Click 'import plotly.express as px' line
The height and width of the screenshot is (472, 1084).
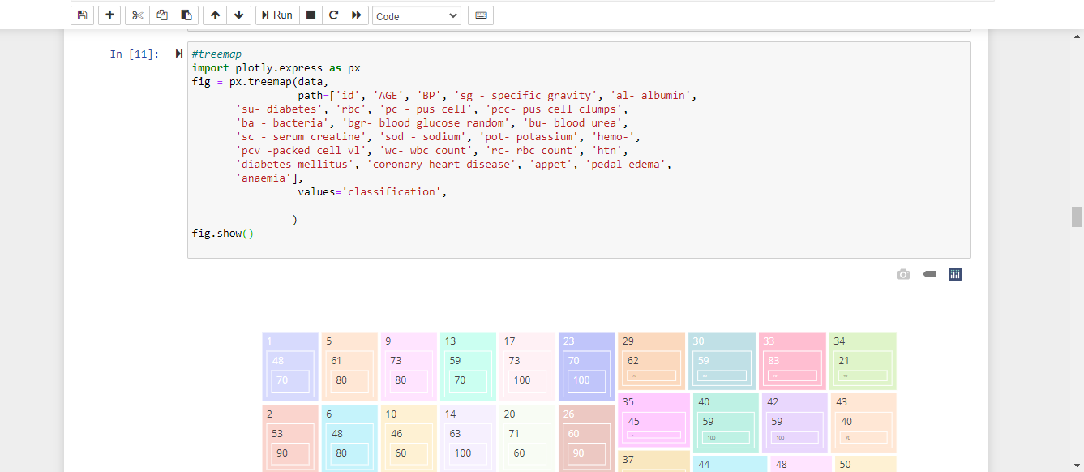click(x=276, y=68)
